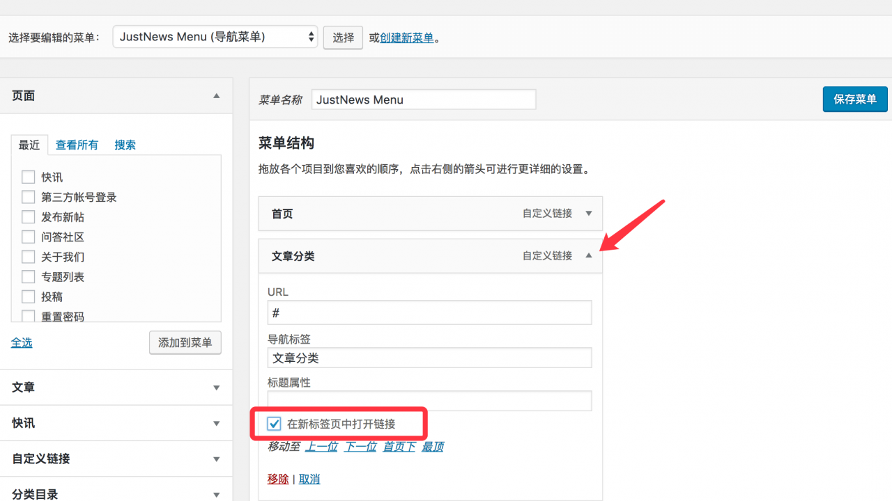Viewport: 892px width, 501px height.
Task: Click the 添加到菜单 button
Action: (x=185, y=342)
